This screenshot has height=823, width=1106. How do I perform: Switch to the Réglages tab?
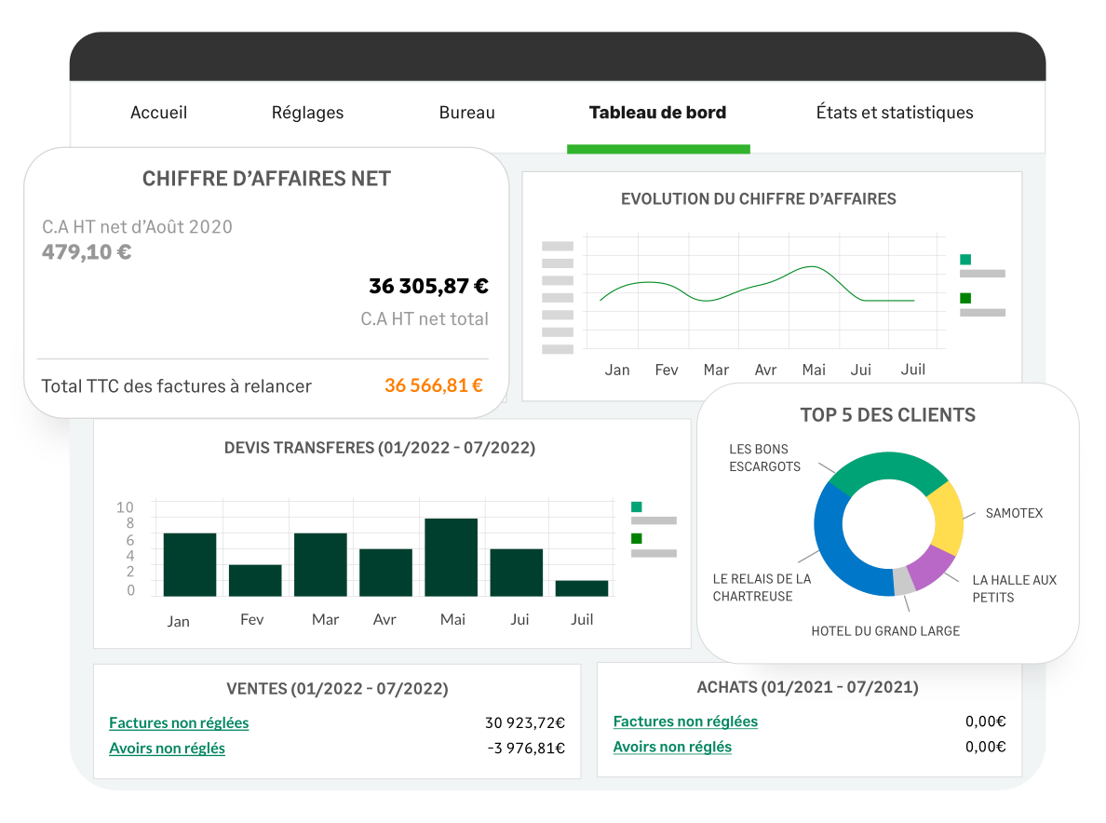(307, 113)
